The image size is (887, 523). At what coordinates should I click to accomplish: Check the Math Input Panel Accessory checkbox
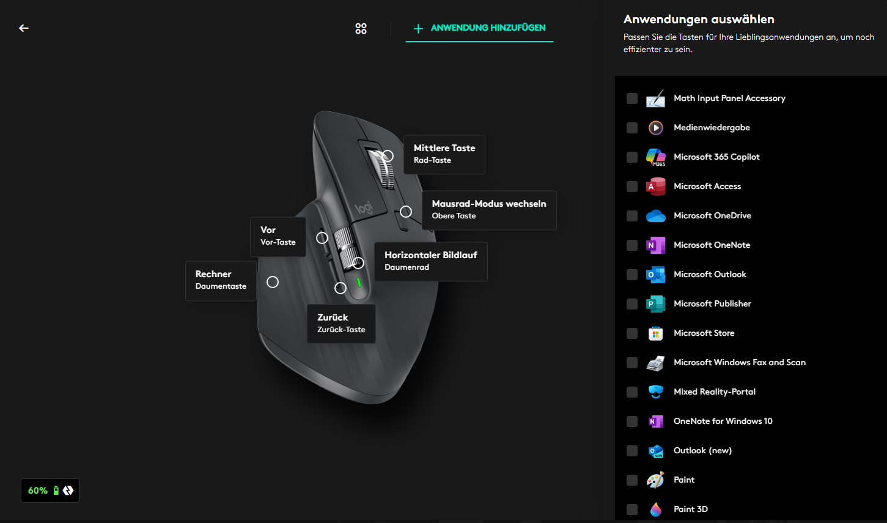632,98
